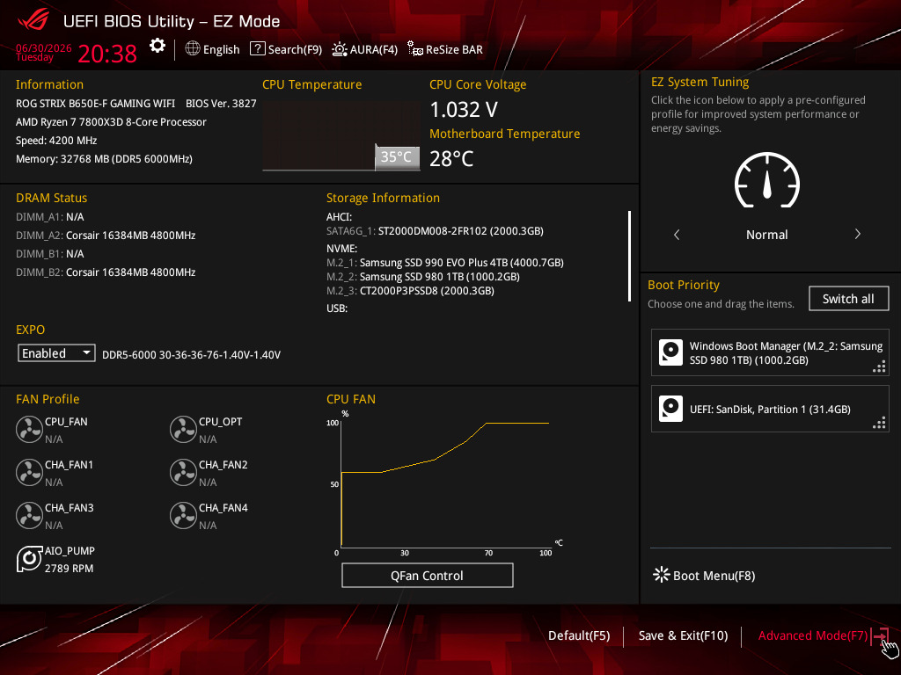This screenshot has height=675, width=901.
Task: Click DDR5-6000 30-36-36-76 EXPO profile text
Action: click(x=191, y=355)
